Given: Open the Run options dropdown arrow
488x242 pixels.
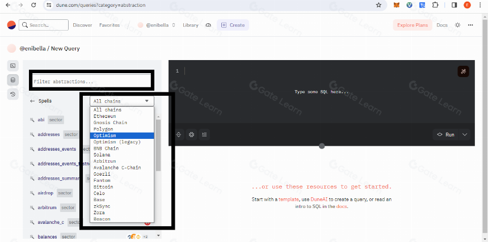Looking at the screenshot, I should tap(465, 134).
